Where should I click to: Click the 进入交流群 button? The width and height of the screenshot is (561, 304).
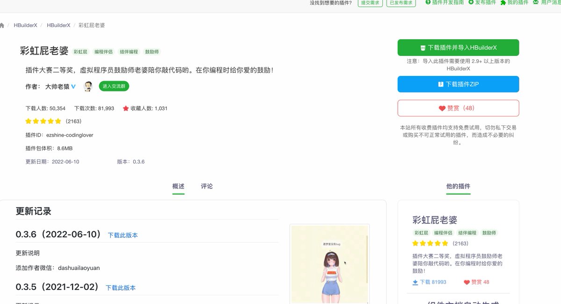pos(114,86)
